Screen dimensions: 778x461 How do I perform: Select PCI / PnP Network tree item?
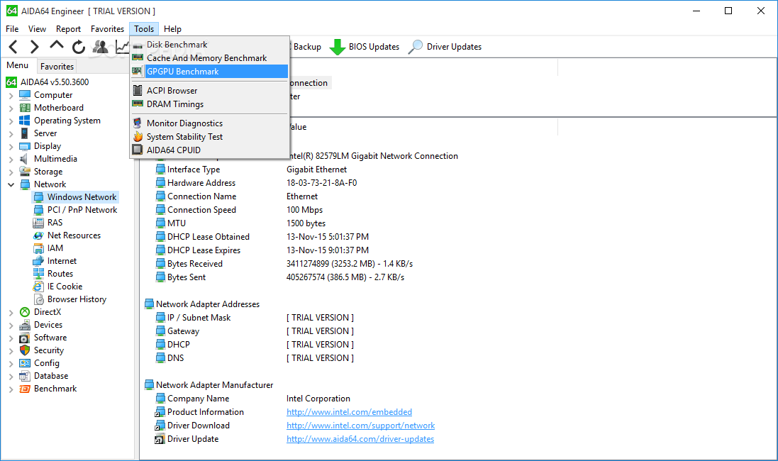point(82,210)
